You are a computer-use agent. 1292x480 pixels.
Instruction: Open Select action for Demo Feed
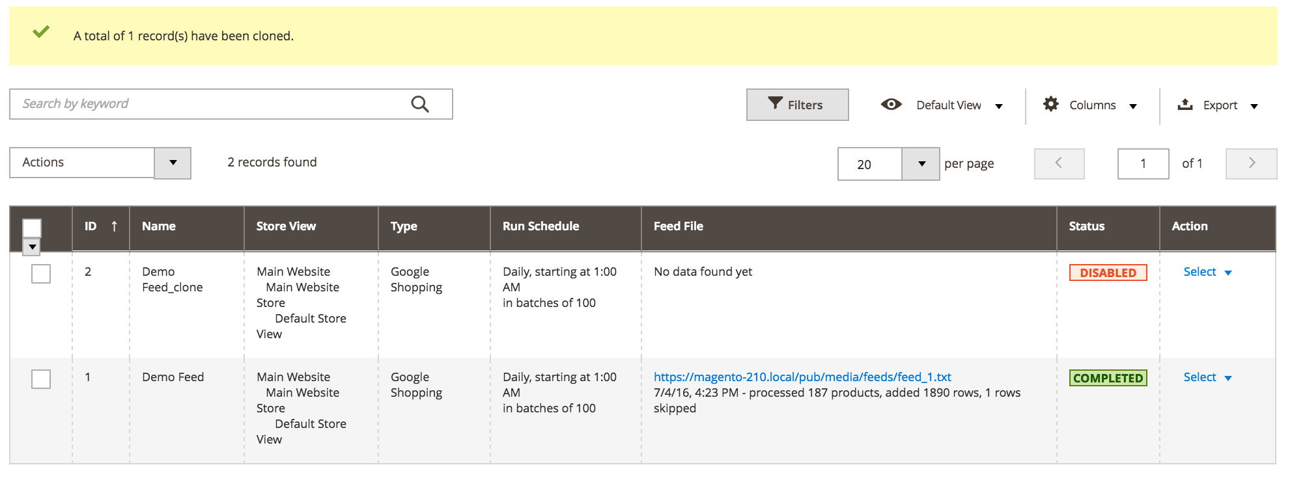pyautogui.click(x=1207, y=377)
